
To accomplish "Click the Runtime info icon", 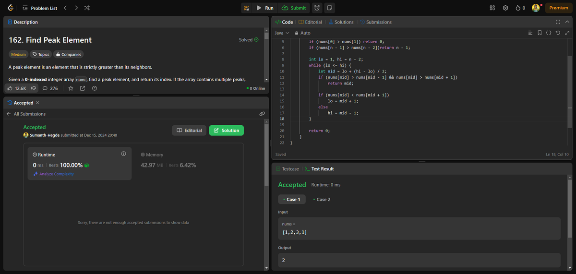I will [x=123, y=154].
